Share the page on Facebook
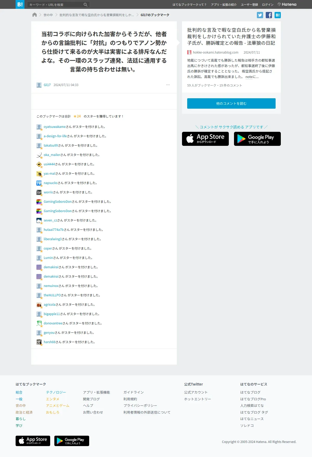Viewport: 312px width, 457px height. tap(269, 15)
